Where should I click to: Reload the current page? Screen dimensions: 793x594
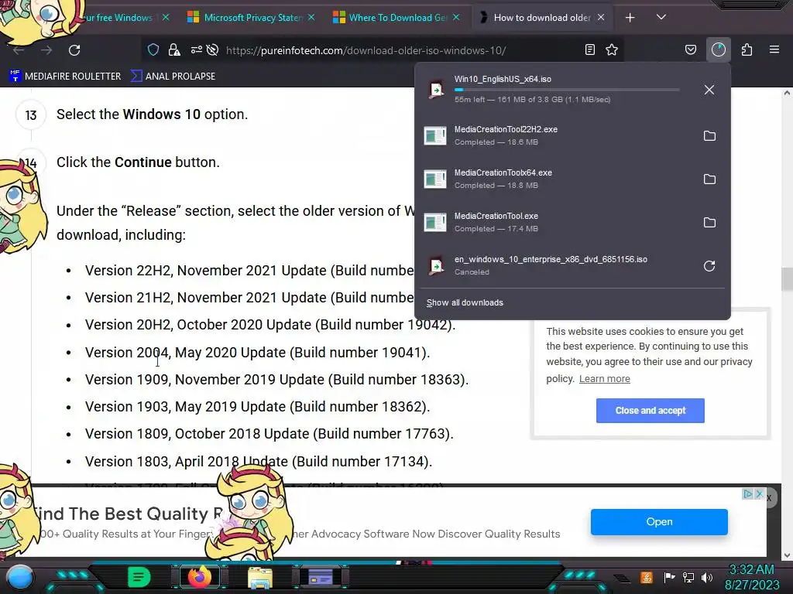coord(74,50)
